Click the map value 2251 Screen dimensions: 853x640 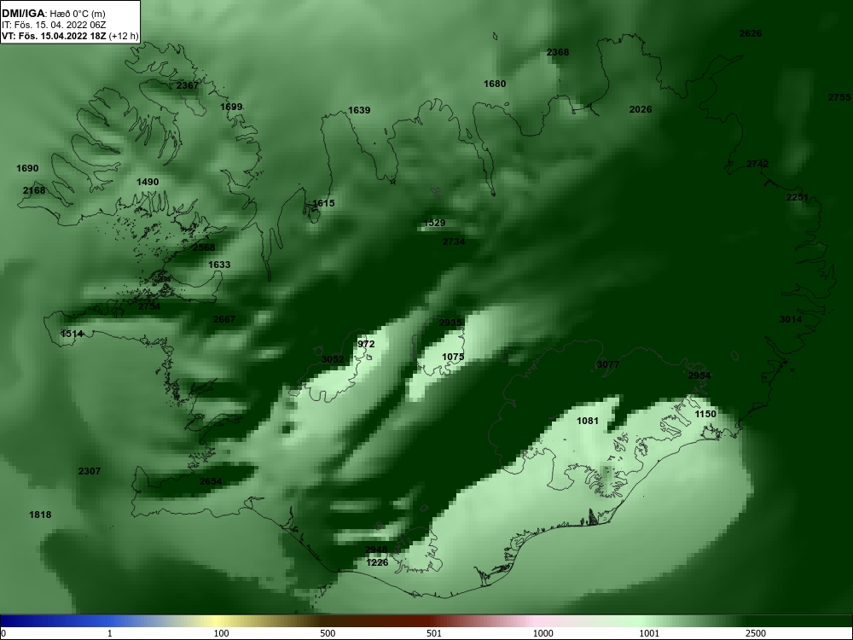[x=798, y=197]
